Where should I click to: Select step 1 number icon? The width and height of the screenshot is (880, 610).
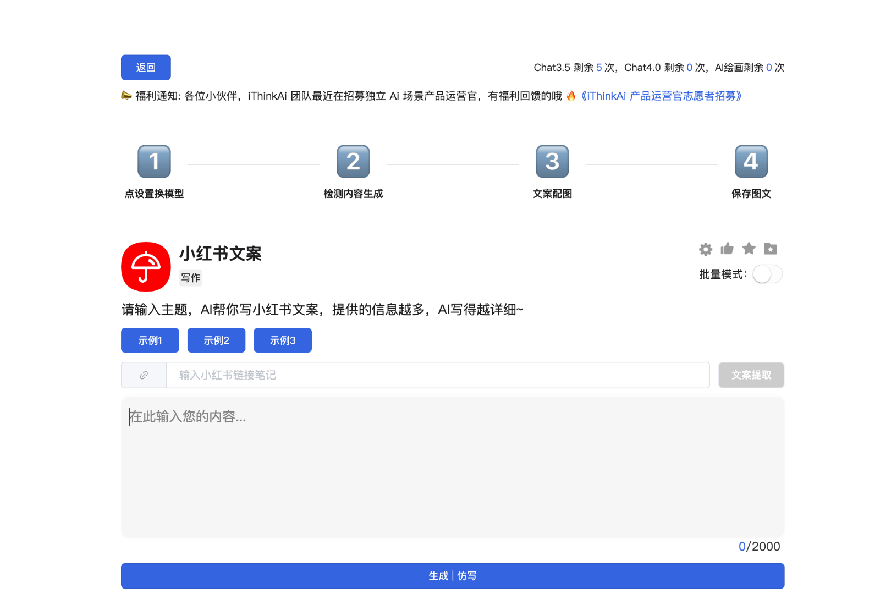pos(154,162)
